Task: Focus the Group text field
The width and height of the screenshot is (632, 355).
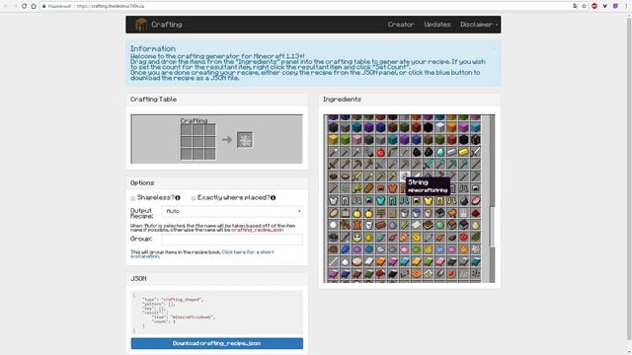Action: point(232,240)
